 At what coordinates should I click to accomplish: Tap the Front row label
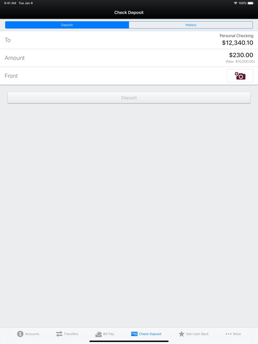(x=11, y=75)
